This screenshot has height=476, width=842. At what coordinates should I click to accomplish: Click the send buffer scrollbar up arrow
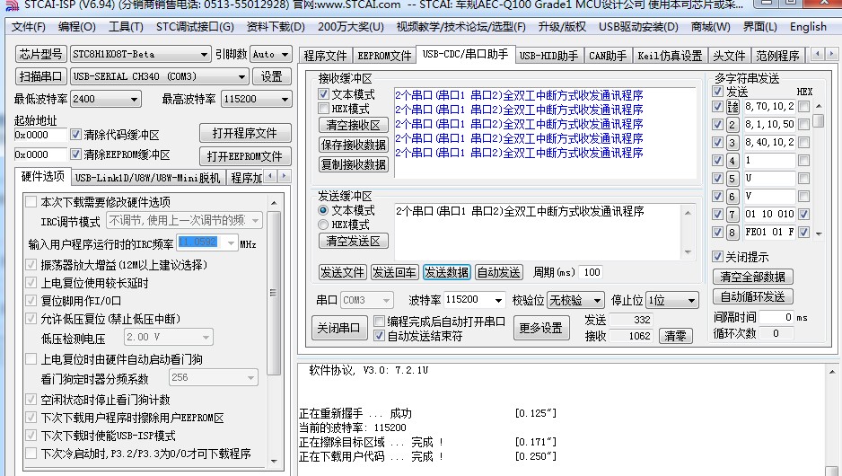[x=688, y=213]
